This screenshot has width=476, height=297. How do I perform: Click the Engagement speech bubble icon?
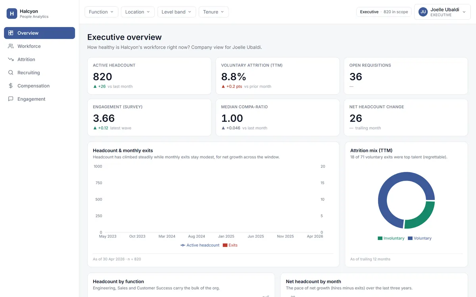point(11,99)
